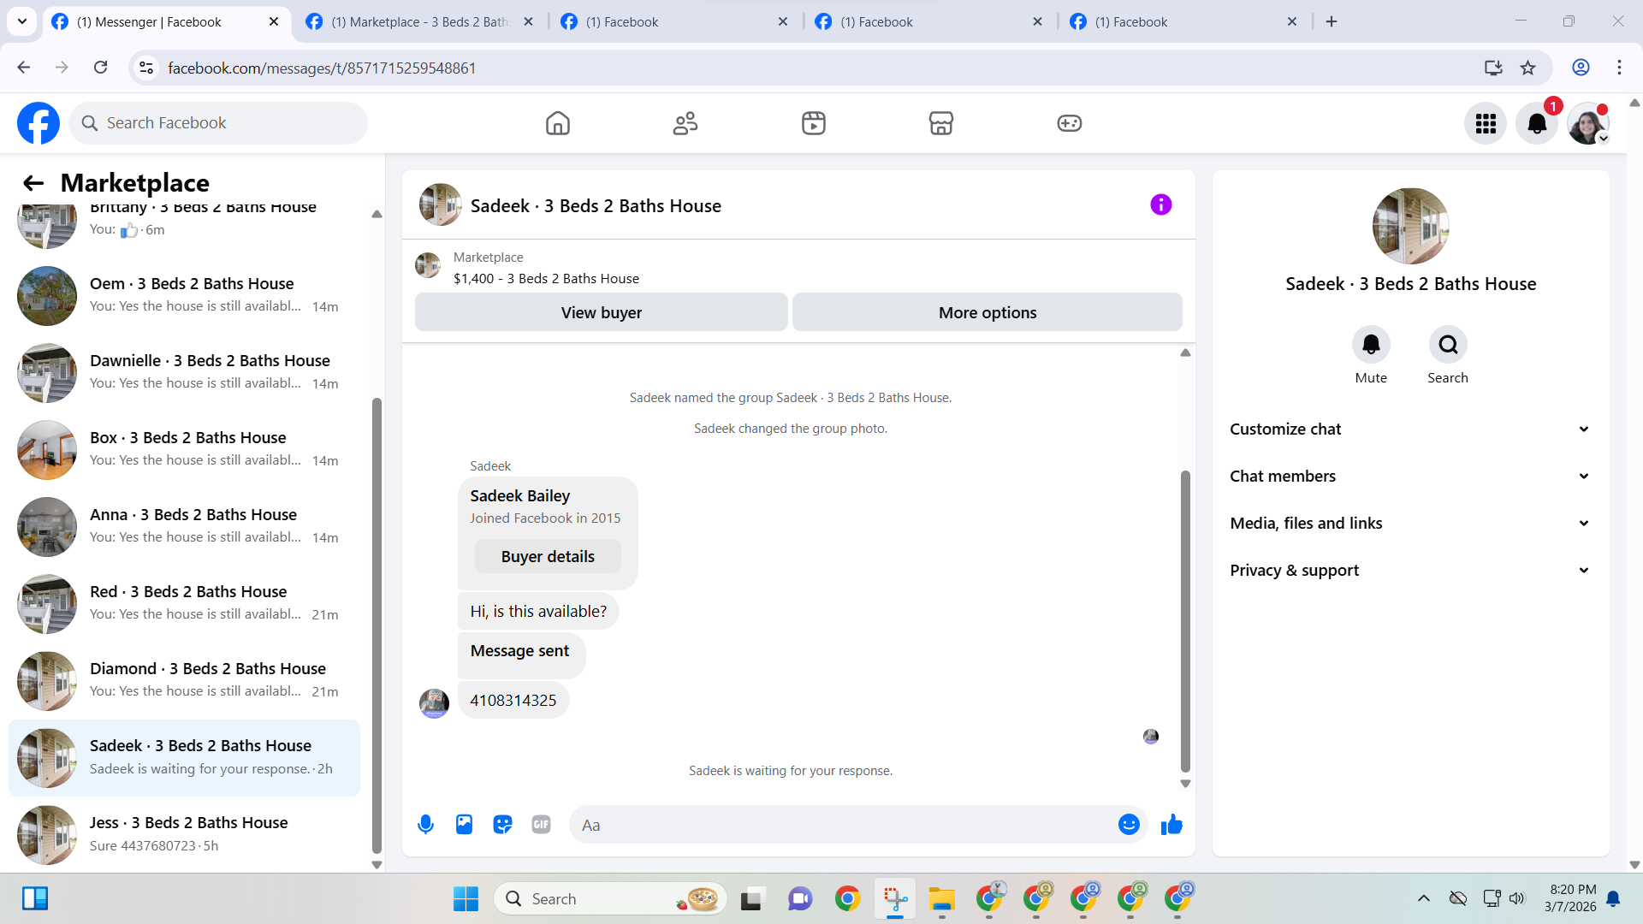Open conversation information purple icon

click(x=1161, y=204)
